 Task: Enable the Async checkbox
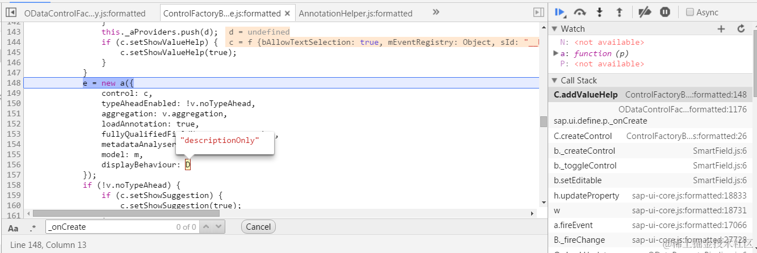coord(690,12)
